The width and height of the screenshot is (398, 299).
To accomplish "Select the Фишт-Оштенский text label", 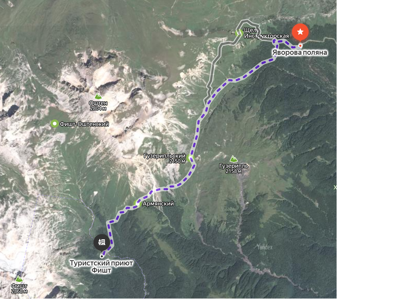I will pyautogui.click(x=84, y=124).
